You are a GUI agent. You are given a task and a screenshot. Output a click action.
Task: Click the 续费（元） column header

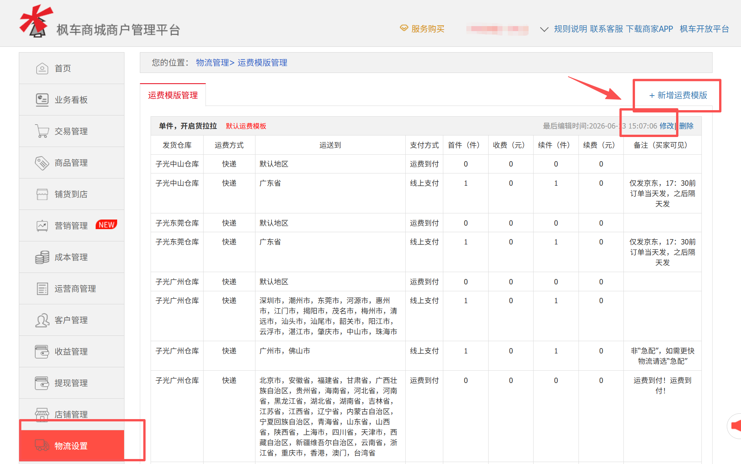[601, 145]
